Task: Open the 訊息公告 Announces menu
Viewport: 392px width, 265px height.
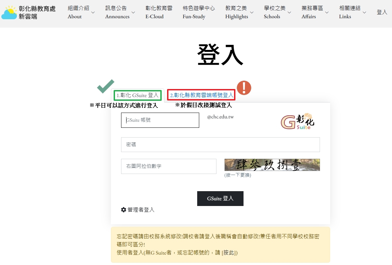Action: pos(117,12)
